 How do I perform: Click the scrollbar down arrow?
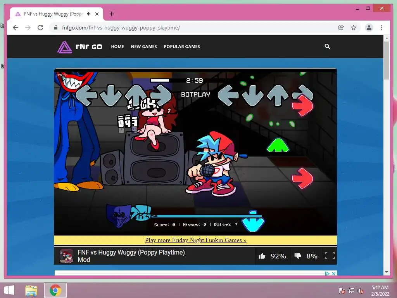(x=387, y=272)
